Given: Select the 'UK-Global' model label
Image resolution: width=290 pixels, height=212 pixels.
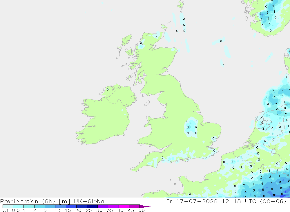Looking at the screenshot, I should [90, 201].
